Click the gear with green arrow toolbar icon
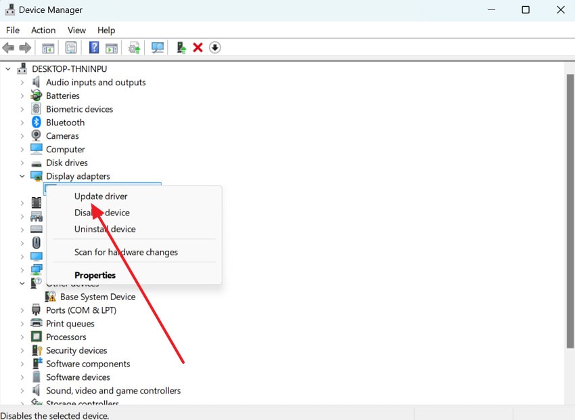 [x=134, y=47]
